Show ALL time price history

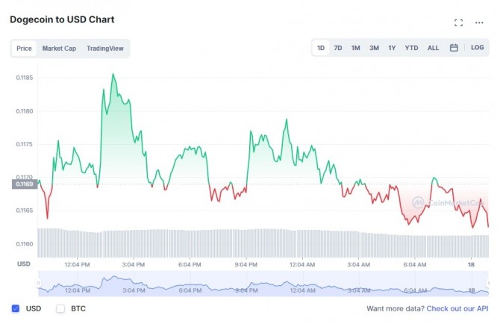(433, 48)
